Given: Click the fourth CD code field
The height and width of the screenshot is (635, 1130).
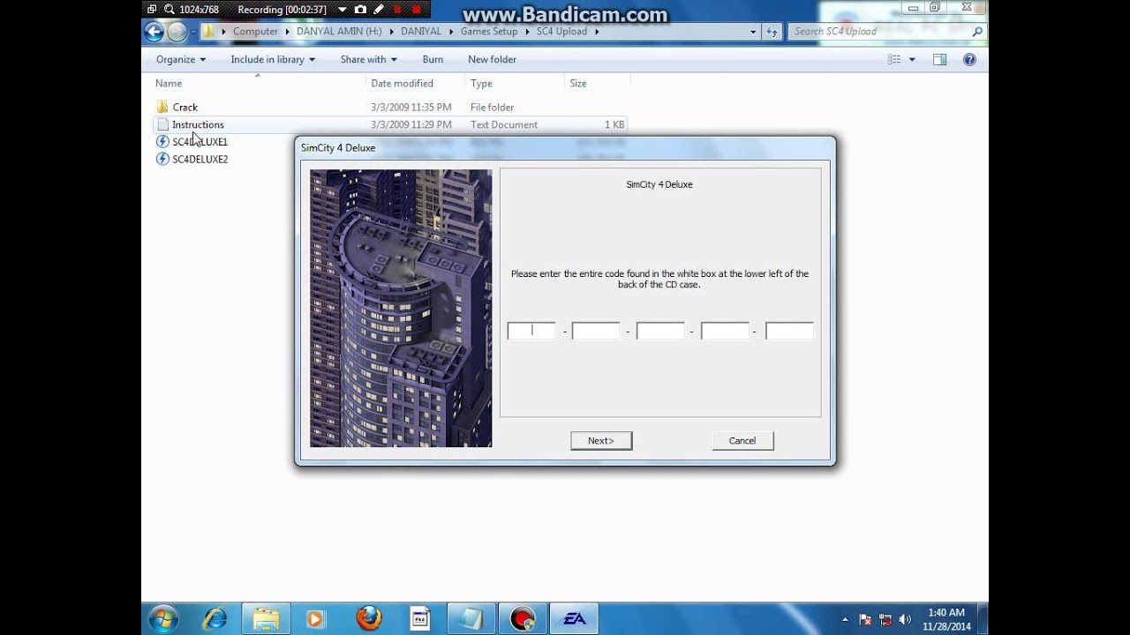Looking at the screenshot, I should [725, 331].
